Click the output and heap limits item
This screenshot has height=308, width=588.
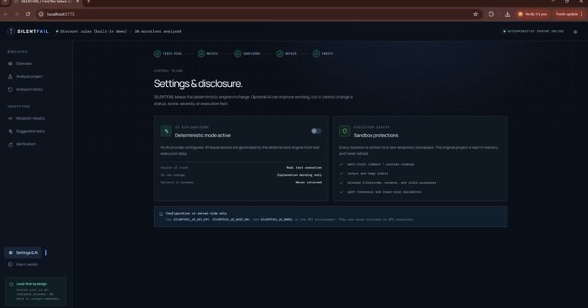pyautogui.click(x=368, y=174)
